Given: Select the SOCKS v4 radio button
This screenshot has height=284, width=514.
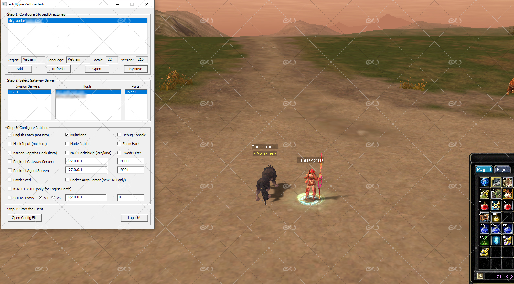Looking at the screenshot, I should (x=40, y=198).
